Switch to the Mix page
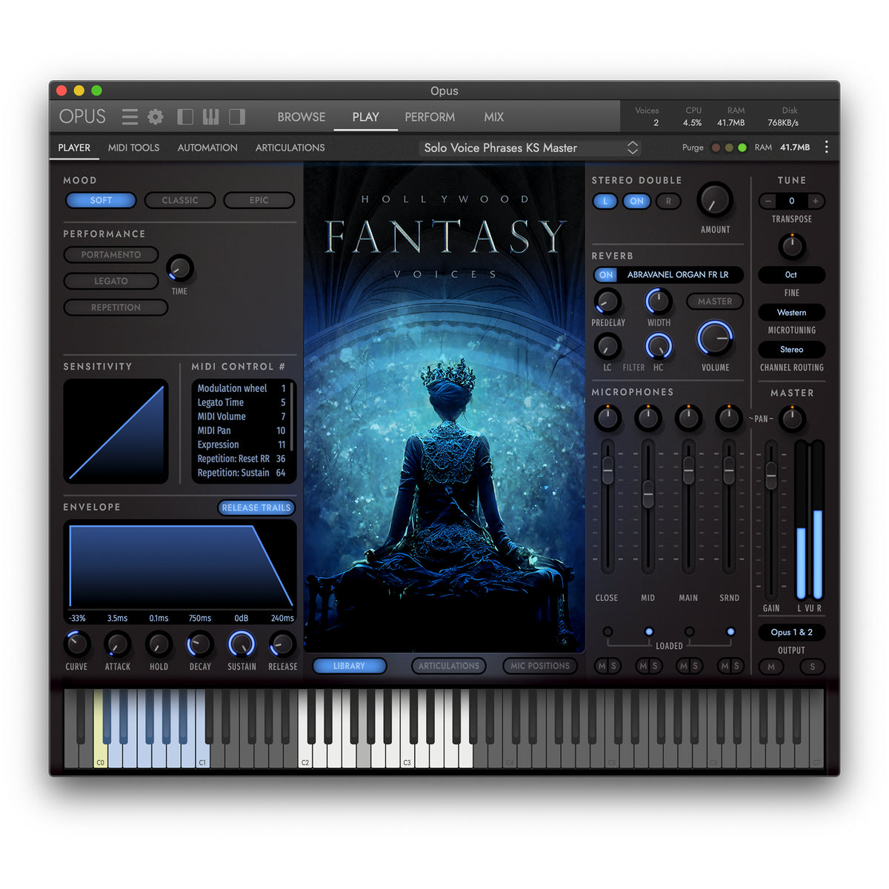The image size is (889, 889). click(493, 117)
